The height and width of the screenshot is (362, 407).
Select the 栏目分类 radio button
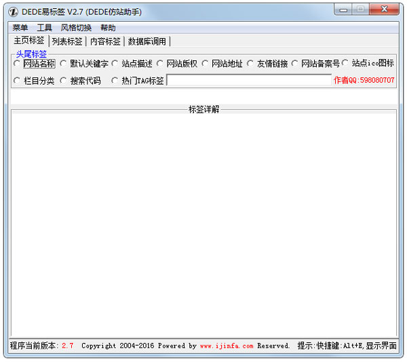(x=17, y=81)
